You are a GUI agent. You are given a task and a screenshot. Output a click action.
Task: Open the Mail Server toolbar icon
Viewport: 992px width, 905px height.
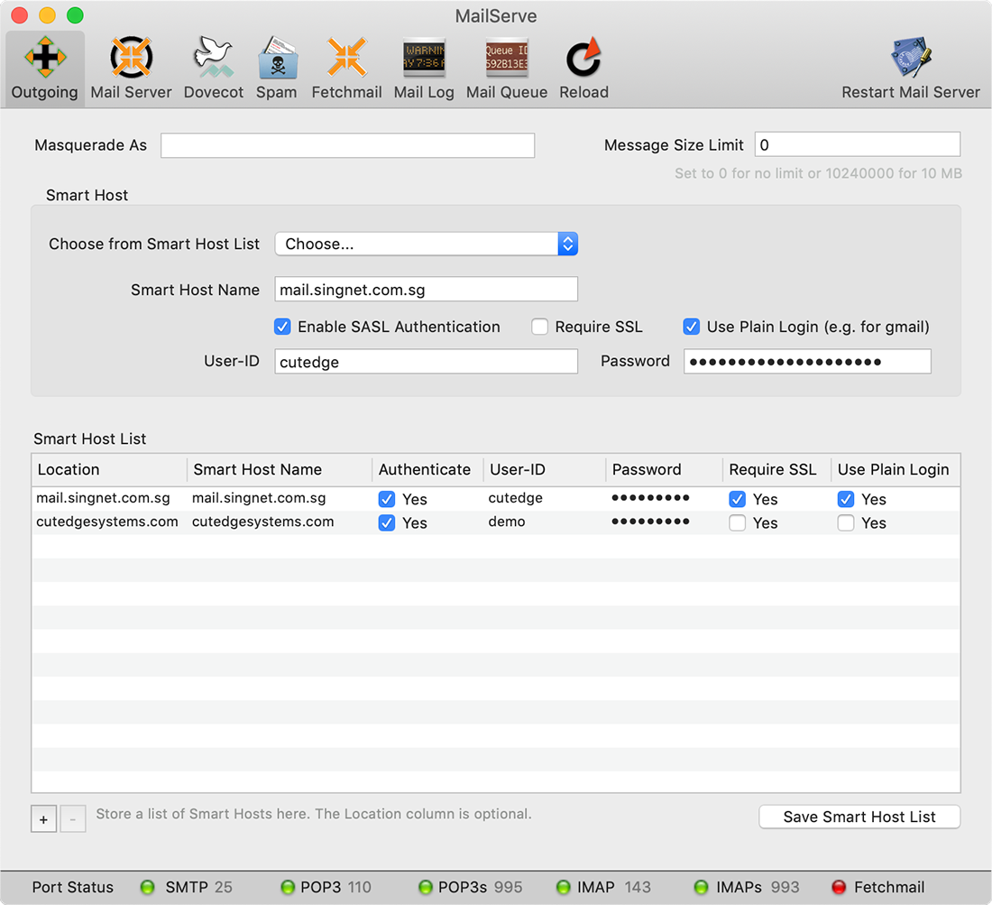coord(131,59)
